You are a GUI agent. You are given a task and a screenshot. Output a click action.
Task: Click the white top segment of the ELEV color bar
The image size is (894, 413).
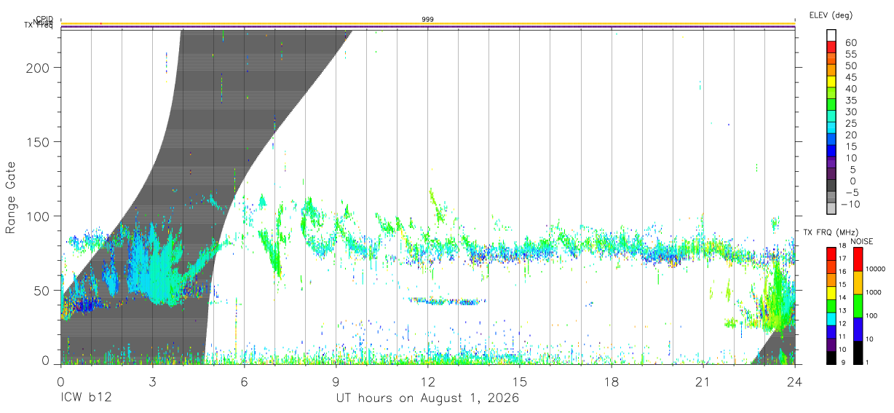pyautogui.click(x=833, y=36)
